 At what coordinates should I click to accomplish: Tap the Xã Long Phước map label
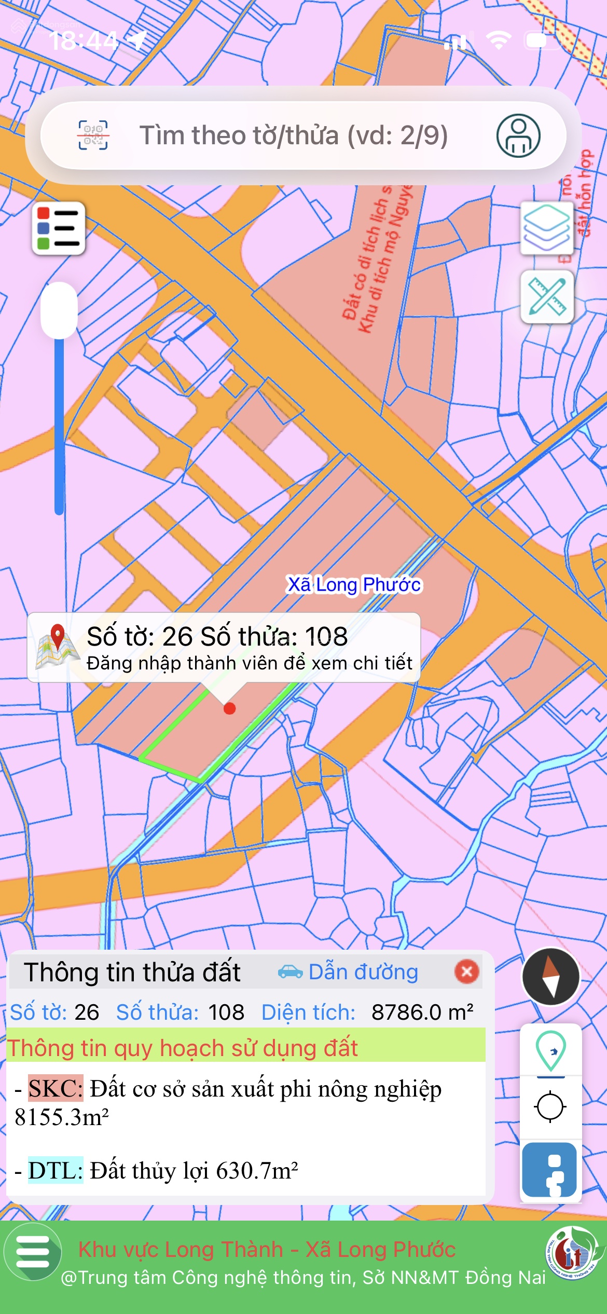coord(354,584)
